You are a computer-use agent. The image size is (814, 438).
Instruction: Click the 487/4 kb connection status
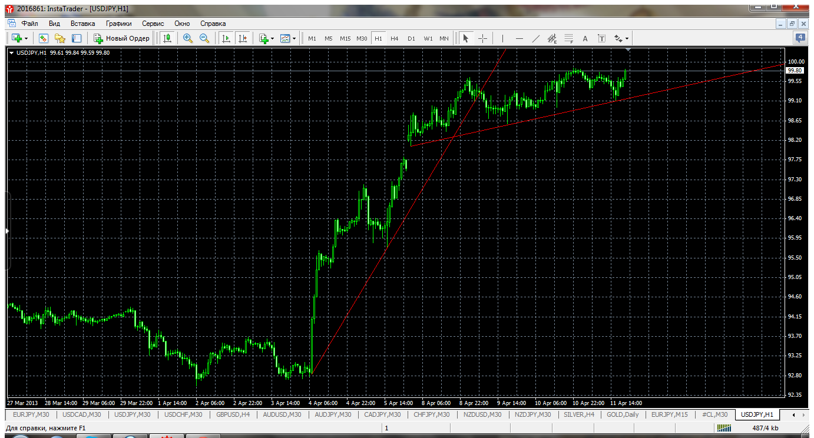point(766,428)
